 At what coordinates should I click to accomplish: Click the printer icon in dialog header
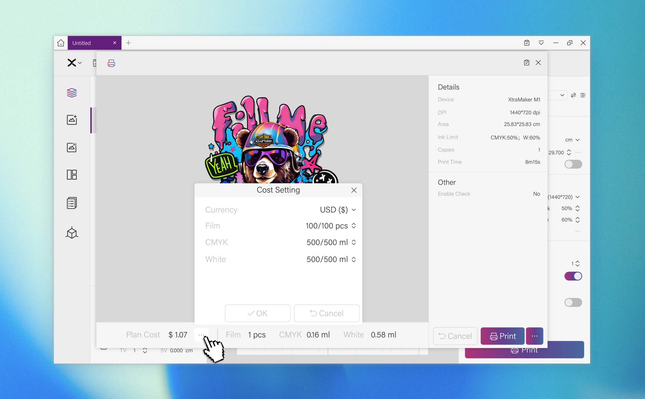[111, 63]
